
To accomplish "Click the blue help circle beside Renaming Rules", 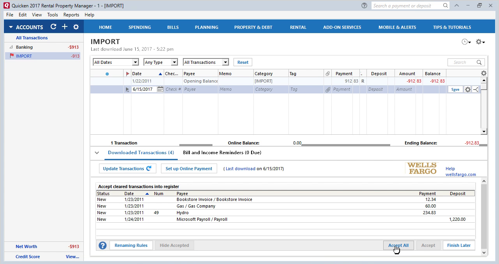I will click(103, 245).
